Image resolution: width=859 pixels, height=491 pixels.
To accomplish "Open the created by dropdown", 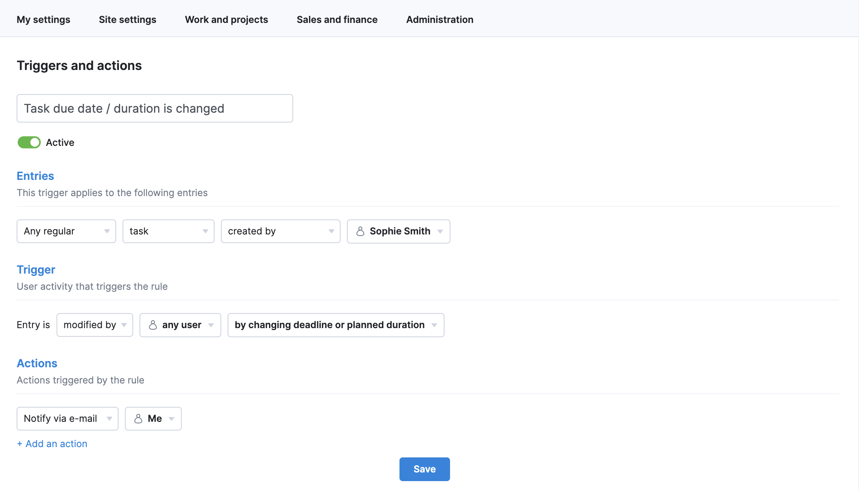I will (x=281, y=231).
